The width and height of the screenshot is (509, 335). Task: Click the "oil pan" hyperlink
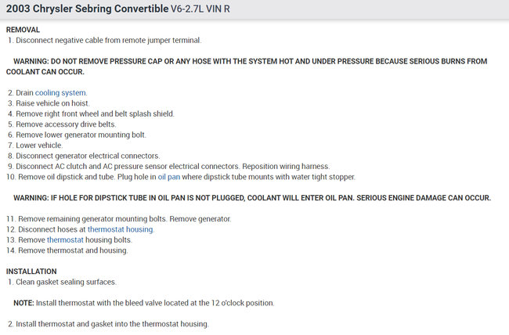[170, 177]
